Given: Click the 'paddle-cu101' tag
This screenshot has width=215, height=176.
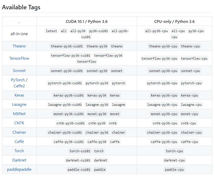Looking at the screenshot, I should pyautogui.click(x=79, y=169).
